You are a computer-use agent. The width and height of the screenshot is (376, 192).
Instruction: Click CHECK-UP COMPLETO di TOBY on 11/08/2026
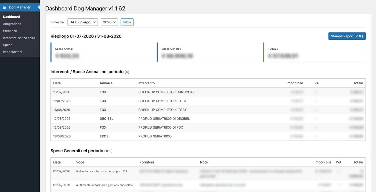coord(162,110)
